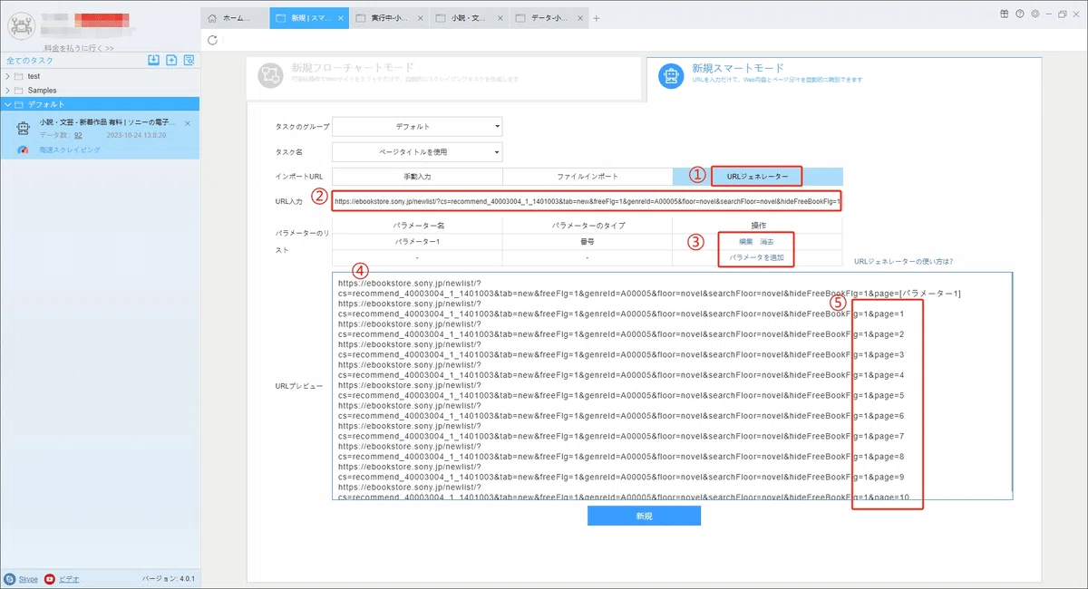Open the settings gear icon

[1035, 14]
